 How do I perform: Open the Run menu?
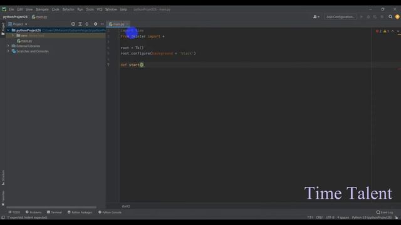(x=80, y=9)
